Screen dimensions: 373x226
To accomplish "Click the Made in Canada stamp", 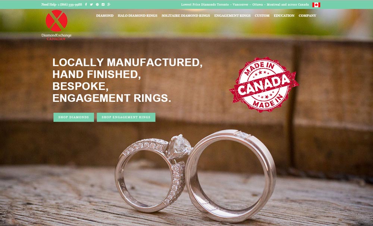I will point(264,84).
